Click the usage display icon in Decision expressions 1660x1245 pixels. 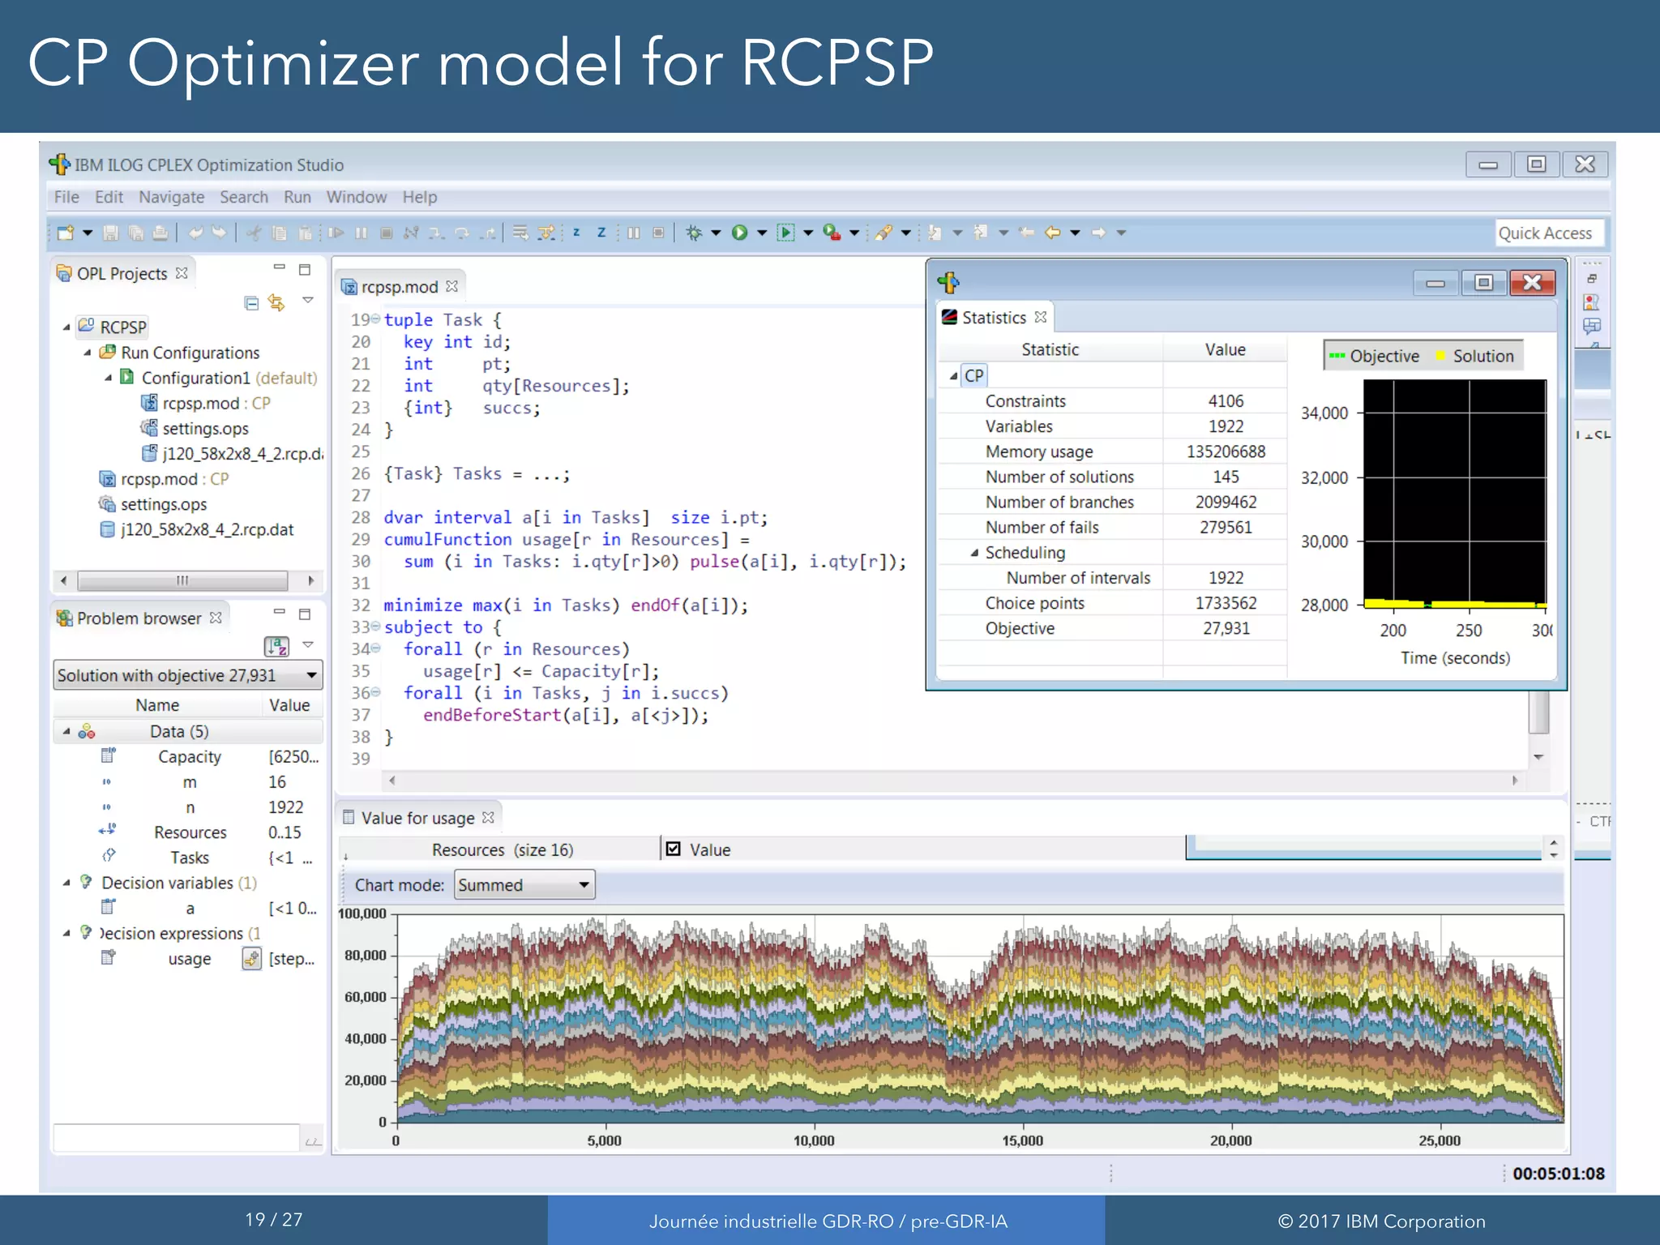[252, 959]
